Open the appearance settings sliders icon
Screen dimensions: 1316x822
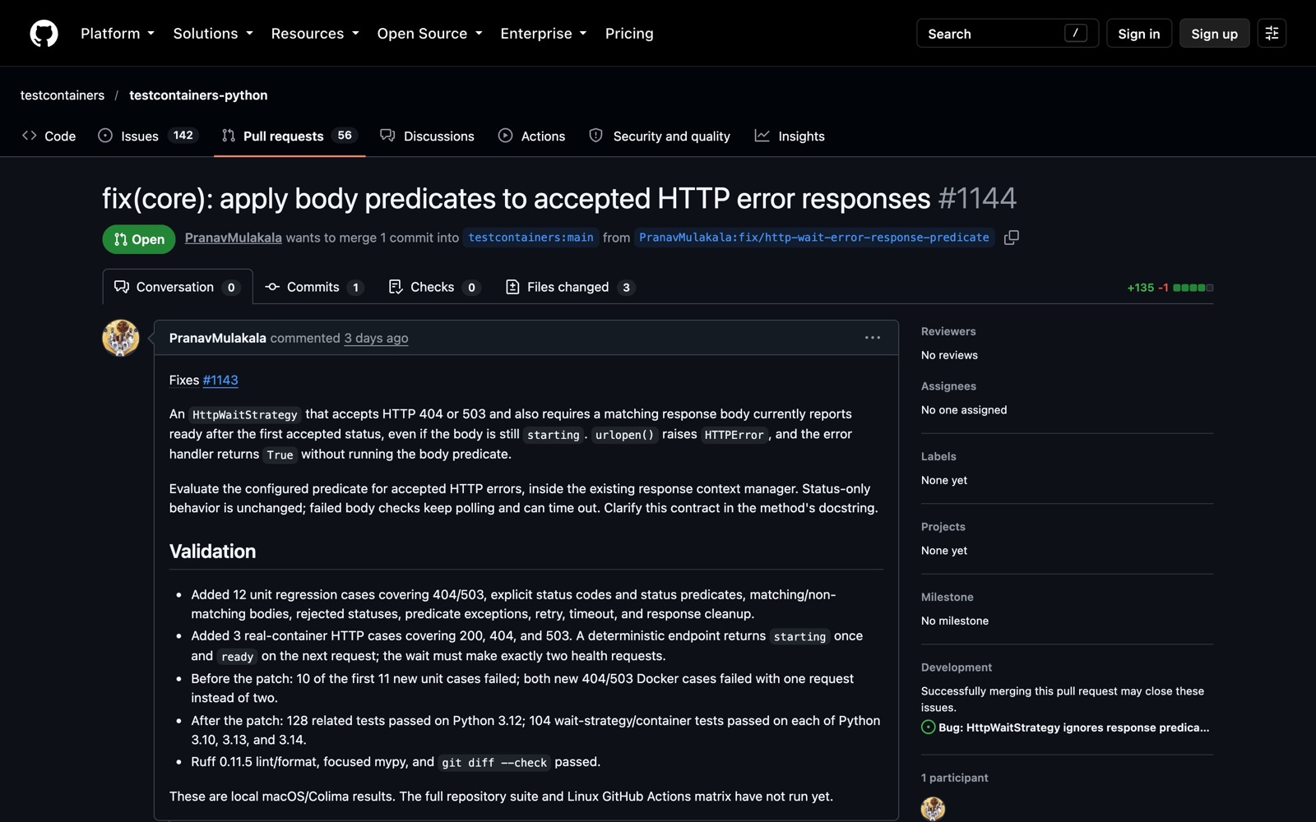click(x=1272, y=34)
